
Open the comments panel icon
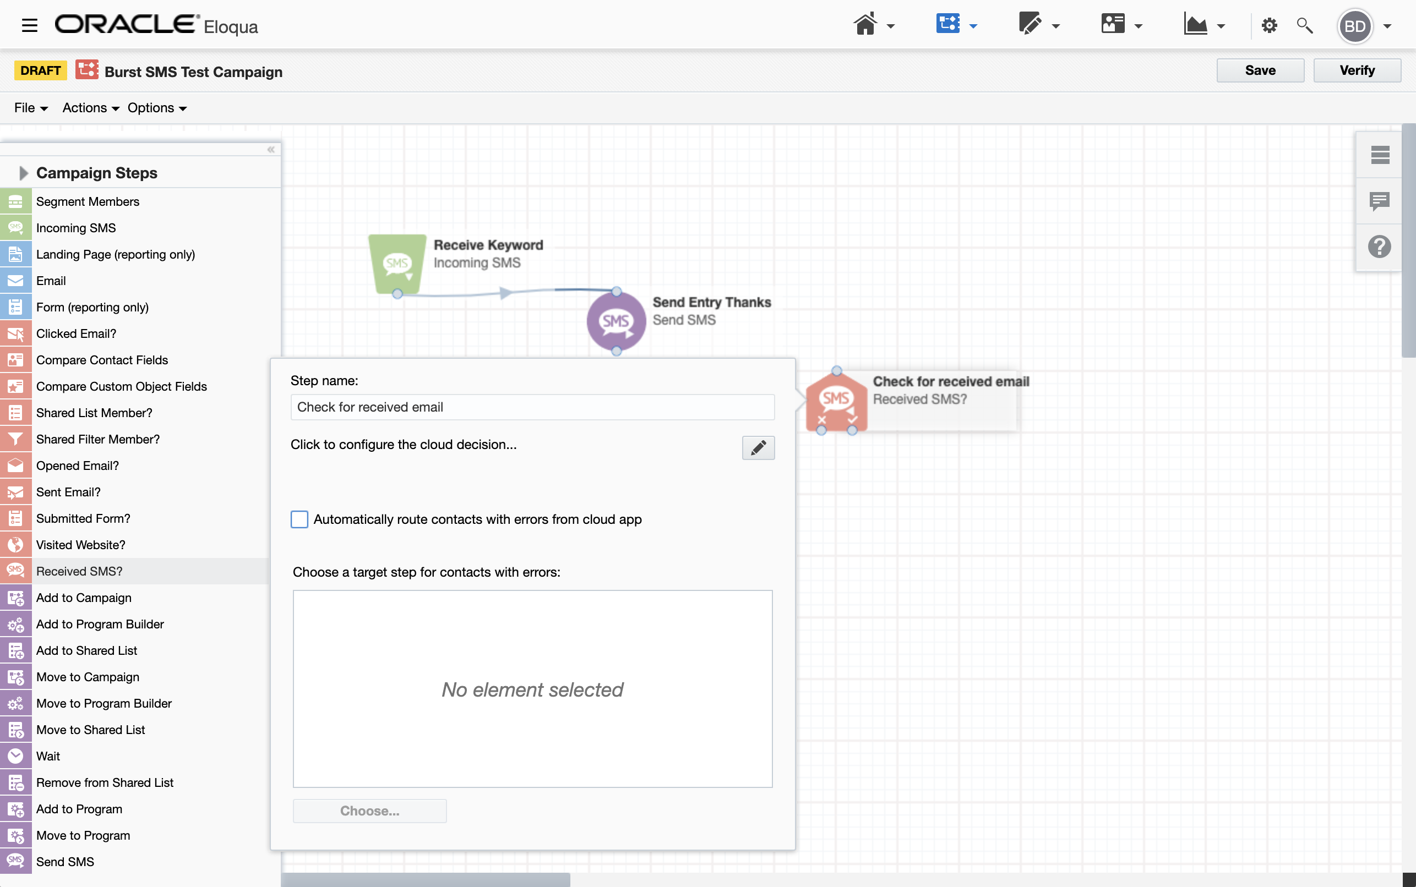(x=1379, y=201)
